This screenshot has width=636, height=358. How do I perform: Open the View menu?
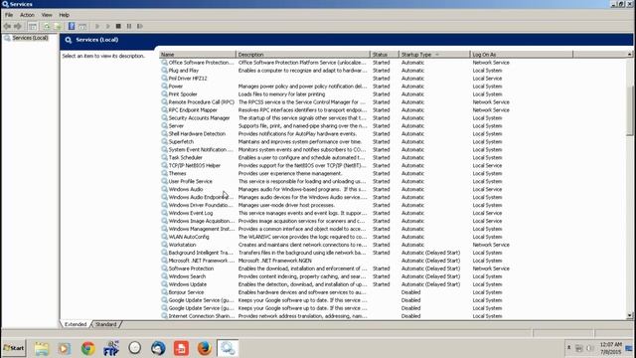pos(47,15)
